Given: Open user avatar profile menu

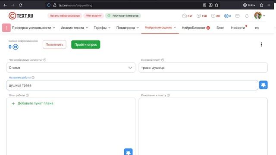Looking at the screenshot, I should [260, 15].
